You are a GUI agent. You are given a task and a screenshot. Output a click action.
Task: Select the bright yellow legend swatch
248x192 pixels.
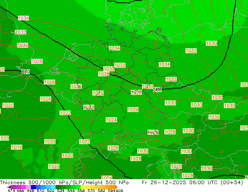pyautogui.click(x=83, y=187)
